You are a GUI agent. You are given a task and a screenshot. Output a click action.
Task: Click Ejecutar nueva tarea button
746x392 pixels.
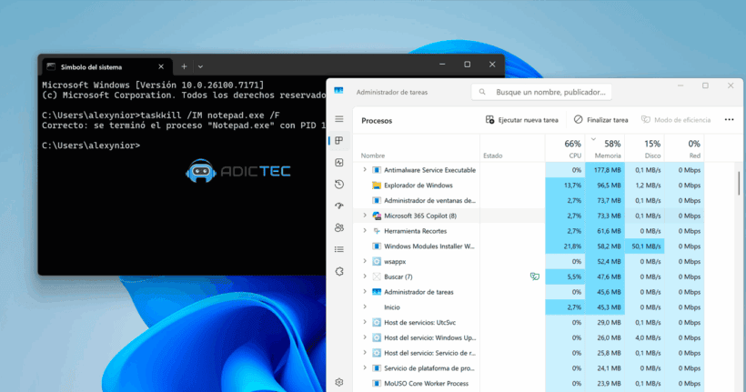pyautogui.click(x=522, y=120)
